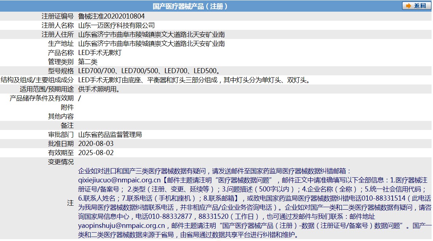Viewport: 433px width, 241px height.
Task: Select approval date 2020-08-03
Action: coord(96,144)
